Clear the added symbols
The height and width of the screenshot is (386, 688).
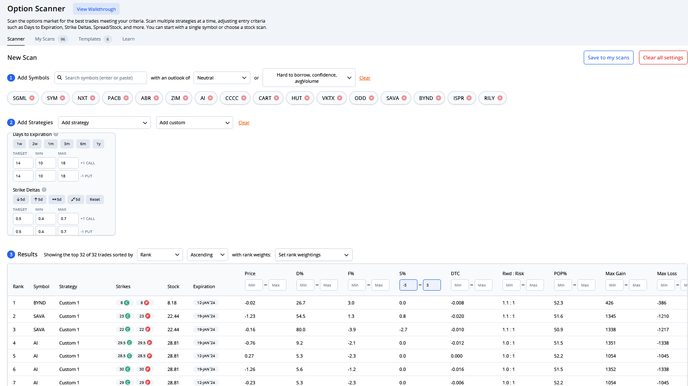(365, 78)
